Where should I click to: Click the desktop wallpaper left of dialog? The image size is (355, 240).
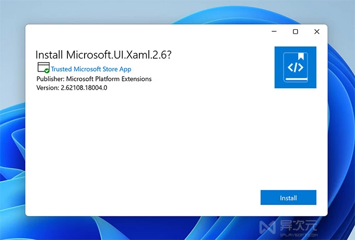pos(13,130)
